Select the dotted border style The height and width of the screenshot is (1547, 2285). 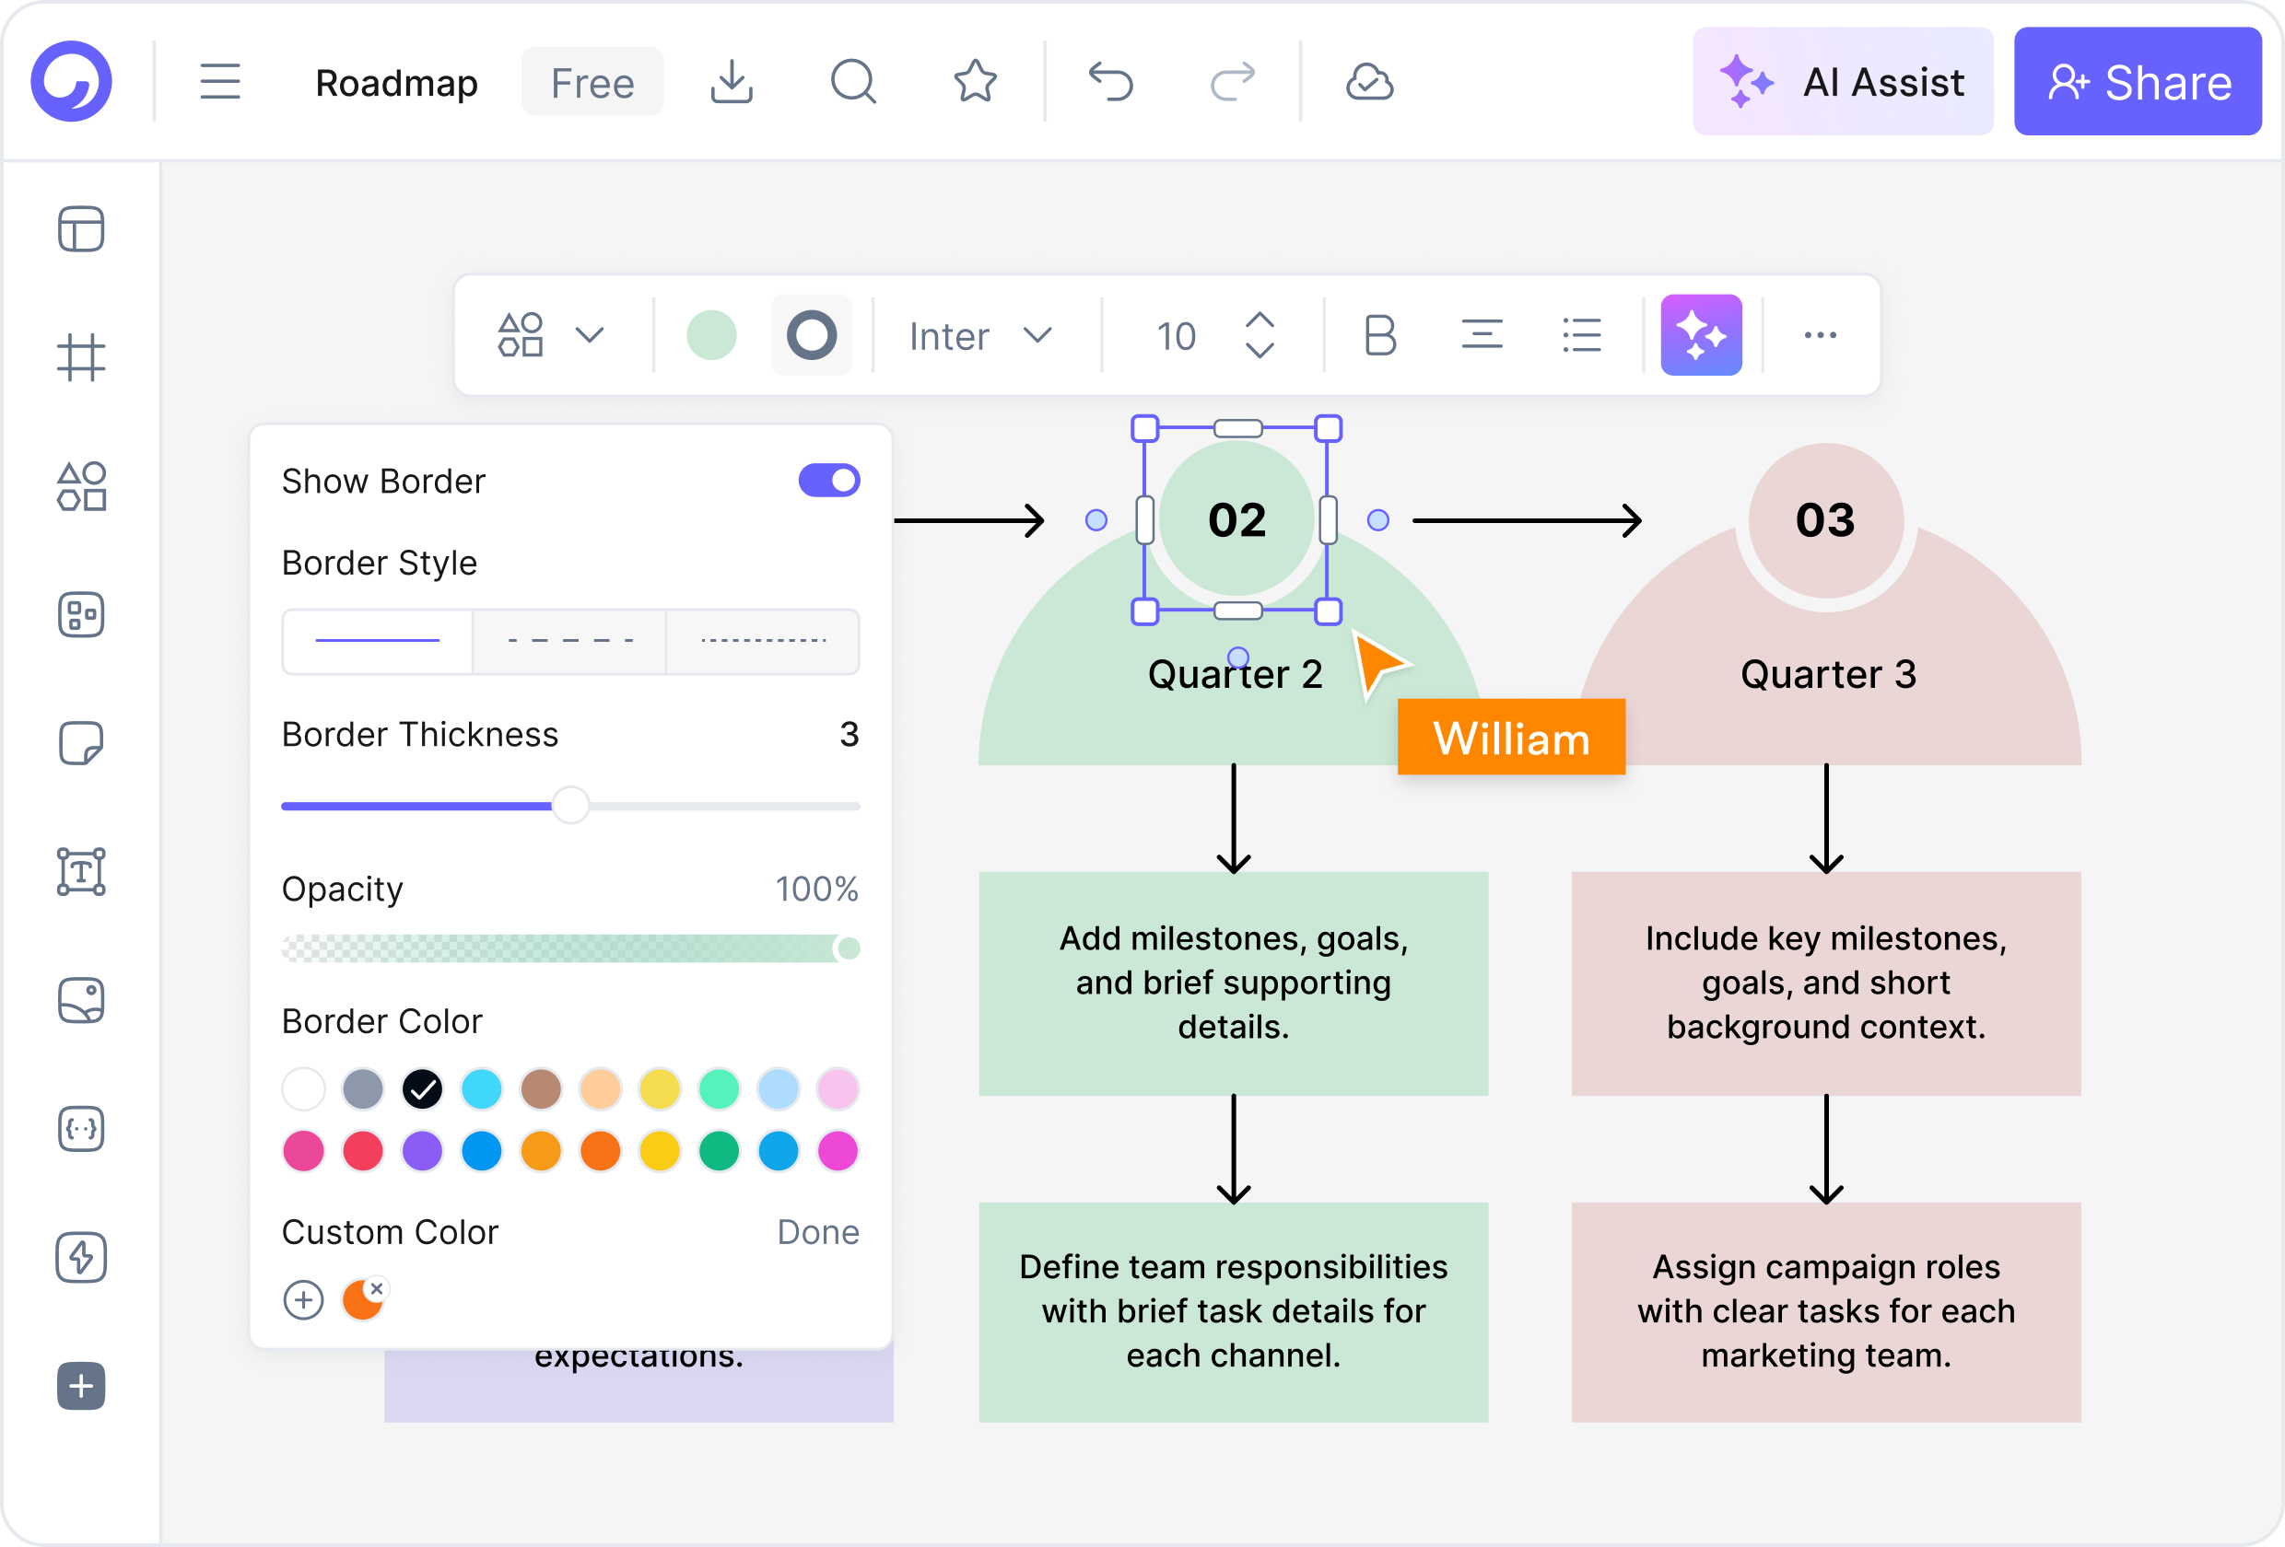[x=763, y=641]
